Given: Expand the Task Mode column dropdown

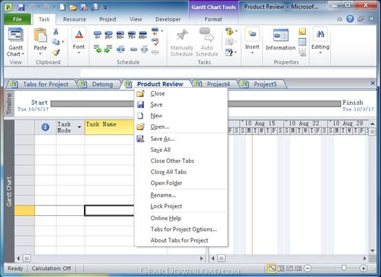Looking at the screenshot, I should click(x=79, y=127).
